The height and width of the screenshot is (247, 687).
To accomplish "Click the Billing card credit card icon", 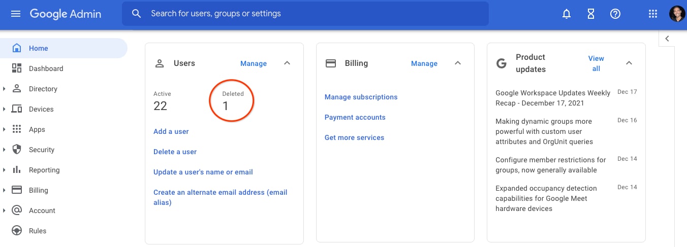I will (x=331, y=63).
